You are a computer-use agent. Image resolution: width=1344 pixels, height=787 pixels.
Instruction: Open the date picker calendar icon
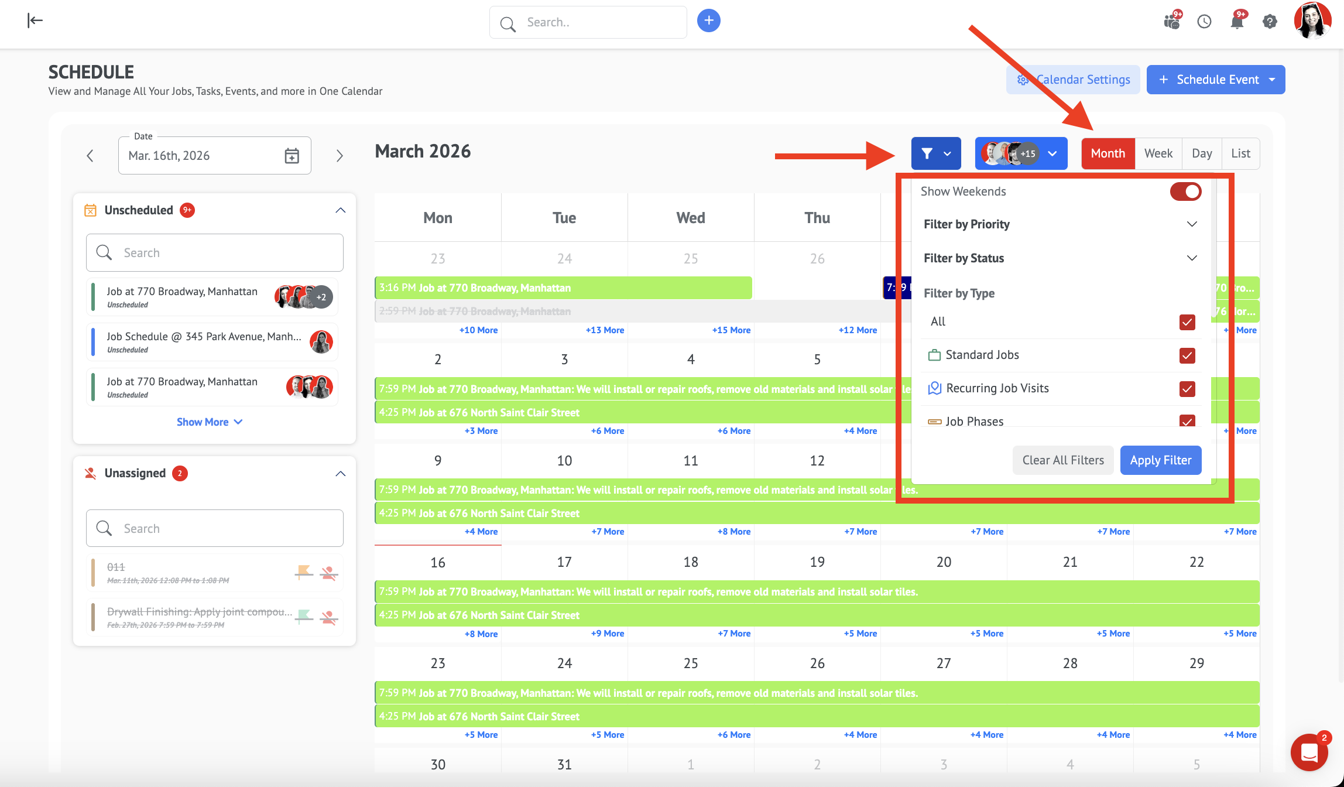point(292,156)
